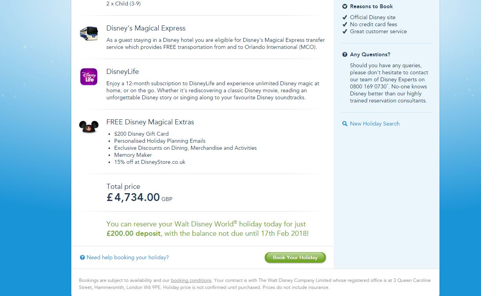Screen dimensions: 481x296
Task: Click the checkmark beside No credit card fees
Action: [345, 25]
